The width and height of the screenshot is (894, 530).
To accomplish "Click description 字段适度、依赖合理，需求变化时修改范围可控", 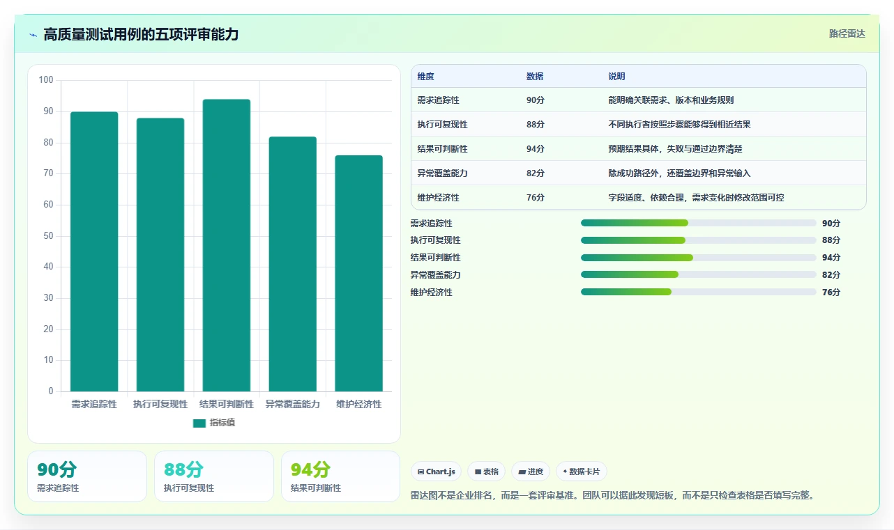I will [x=696, y=198].
